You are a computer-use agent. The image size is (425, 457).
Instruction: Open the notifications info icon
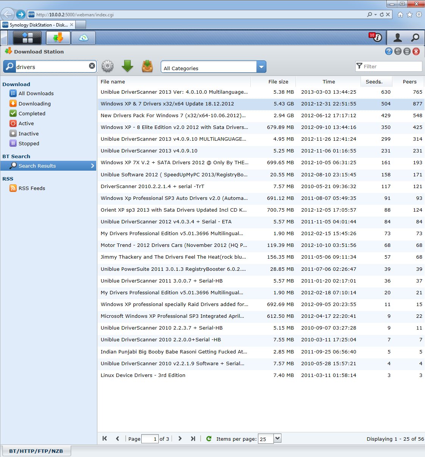[375, 37]
